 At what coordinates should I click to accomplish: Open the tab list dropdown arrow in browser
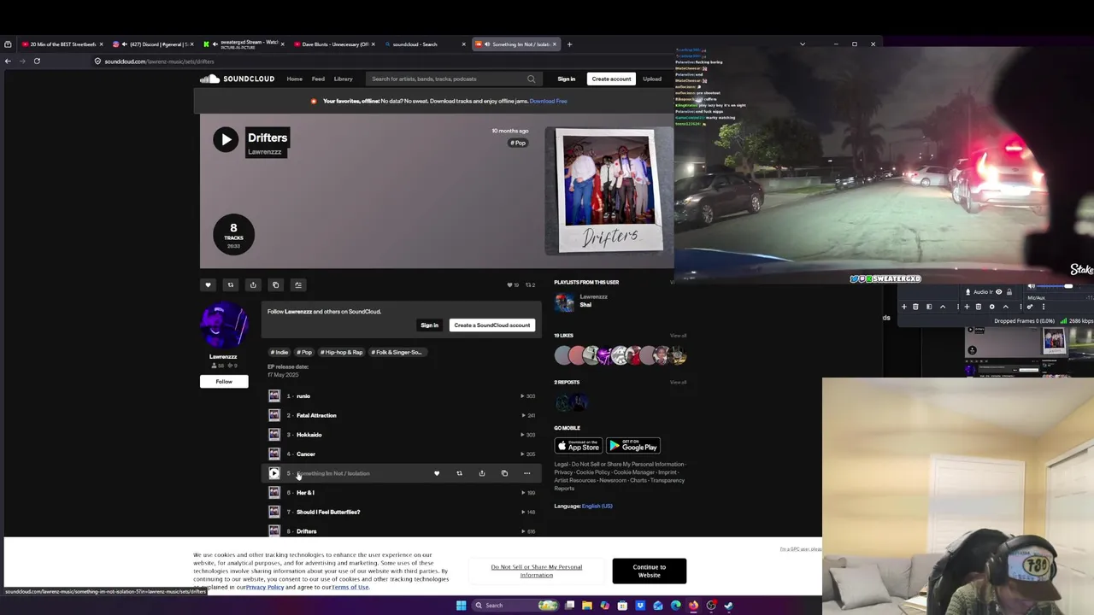(x=802, y=44)
